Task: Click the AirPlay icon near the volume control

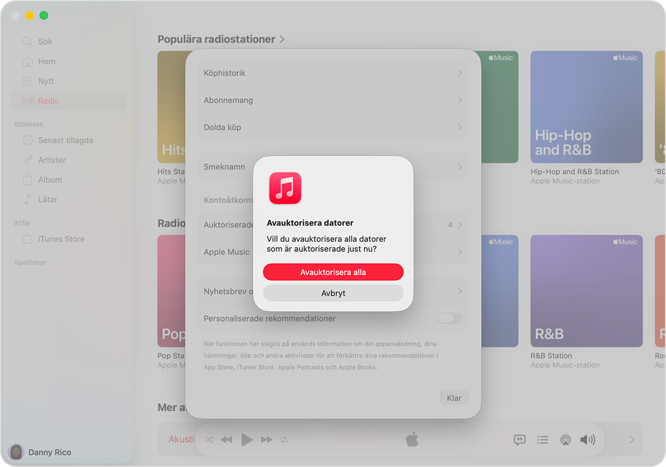Action: (x=566, y=439)
